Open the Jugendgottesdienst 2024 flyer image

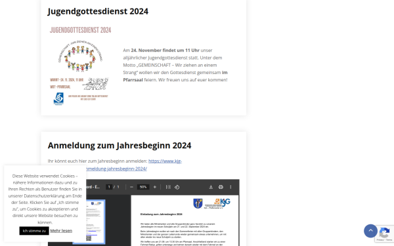pos(79,66)
